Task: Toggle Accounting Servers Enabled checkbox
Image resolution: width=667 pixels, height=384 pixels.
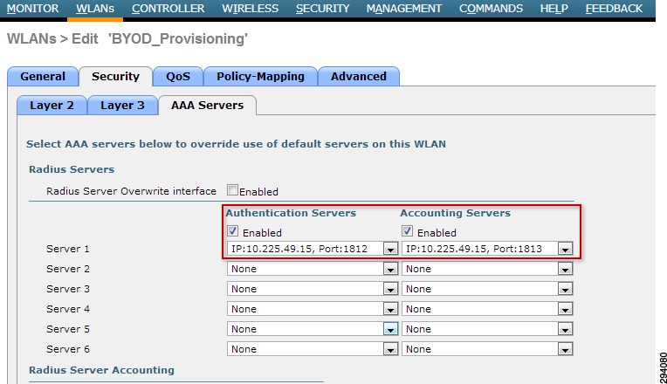Action: [x=407, y=231]
